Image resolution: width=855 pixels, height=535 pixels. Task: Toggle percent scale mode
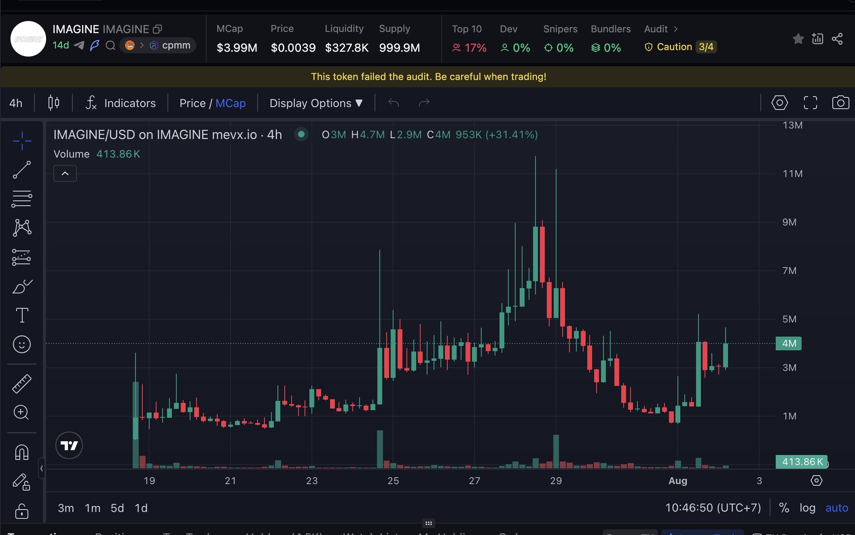[x=784, y=508]
